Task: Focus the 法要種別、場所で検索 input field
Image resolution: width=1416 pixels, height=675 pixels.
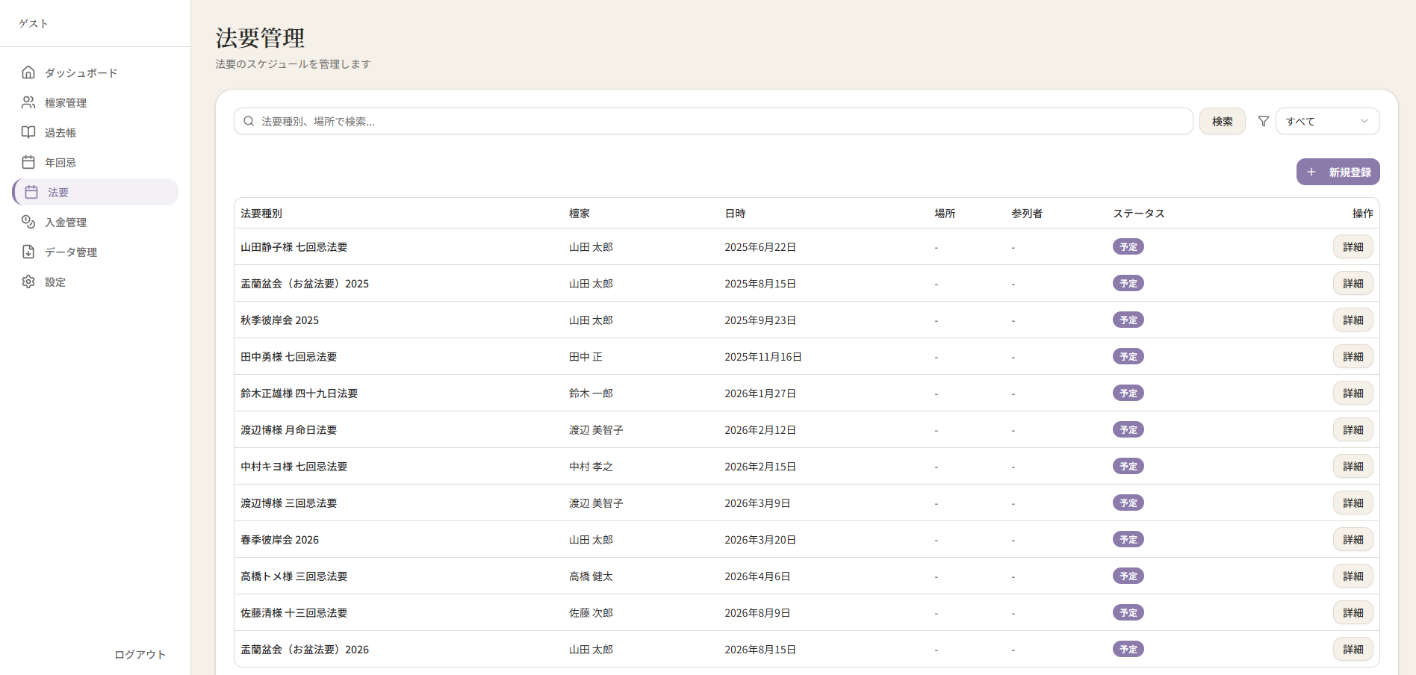Action: (717, 121)
